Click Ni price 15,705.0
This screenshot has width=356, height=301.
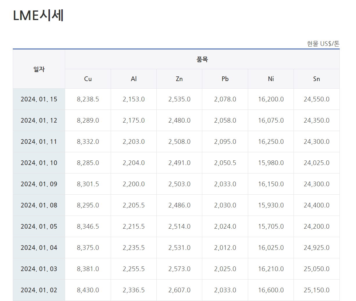tap(271, 226)
